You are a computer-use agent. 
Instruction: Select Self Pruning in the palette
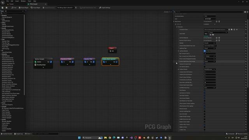5,49
